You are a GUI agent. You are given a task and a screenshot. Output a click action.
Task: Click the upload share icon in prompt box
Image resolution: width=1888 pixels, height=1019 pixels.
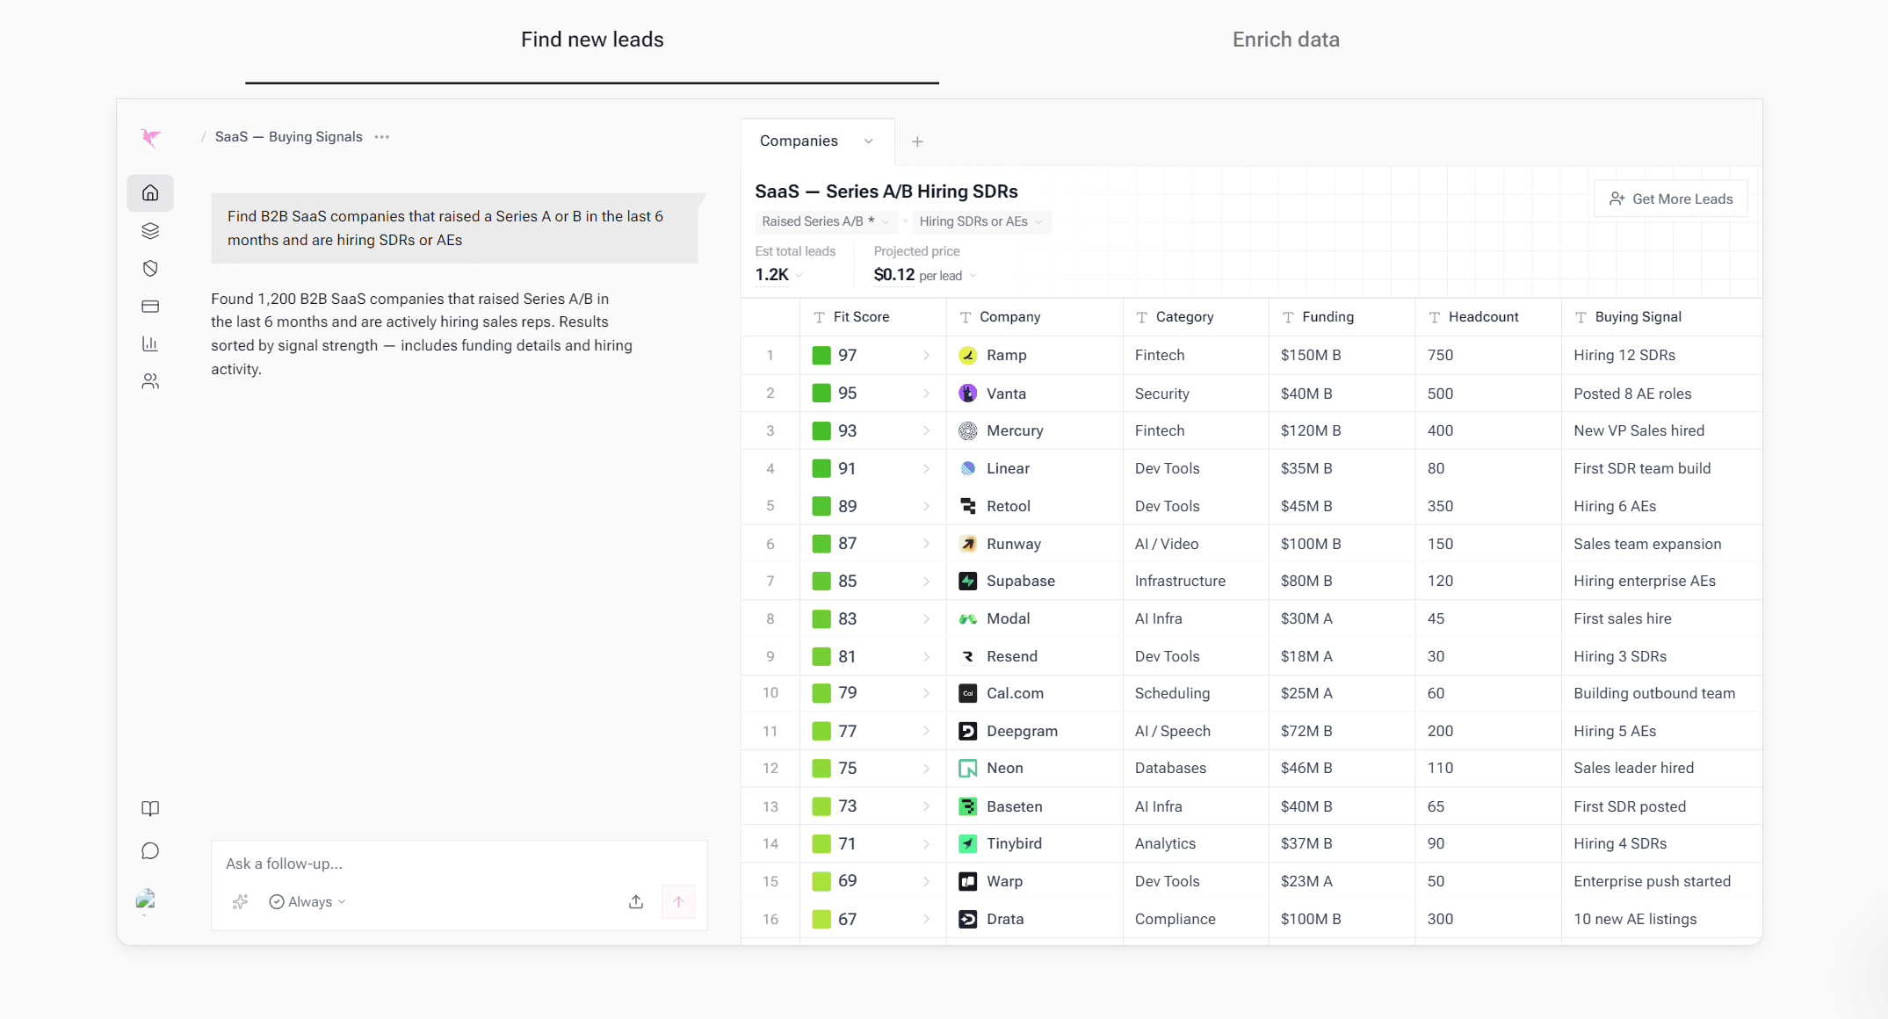[x=636, y=901]
